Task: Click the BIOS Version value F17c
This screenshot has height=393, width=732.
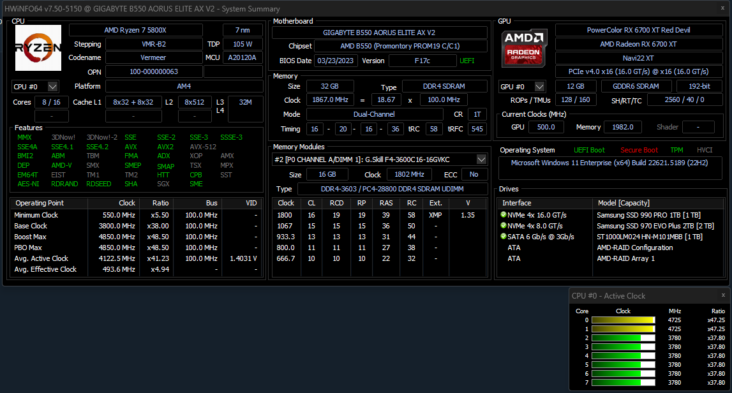Action: coord(422,61)
